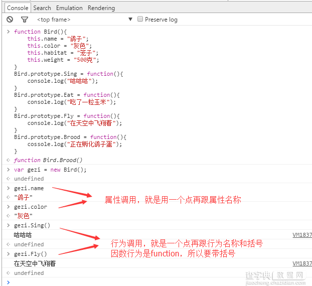This screenshot has height=286, width=312.
Task: Open the <top frame> context dropdown arrow
Action: coord(130,19)
